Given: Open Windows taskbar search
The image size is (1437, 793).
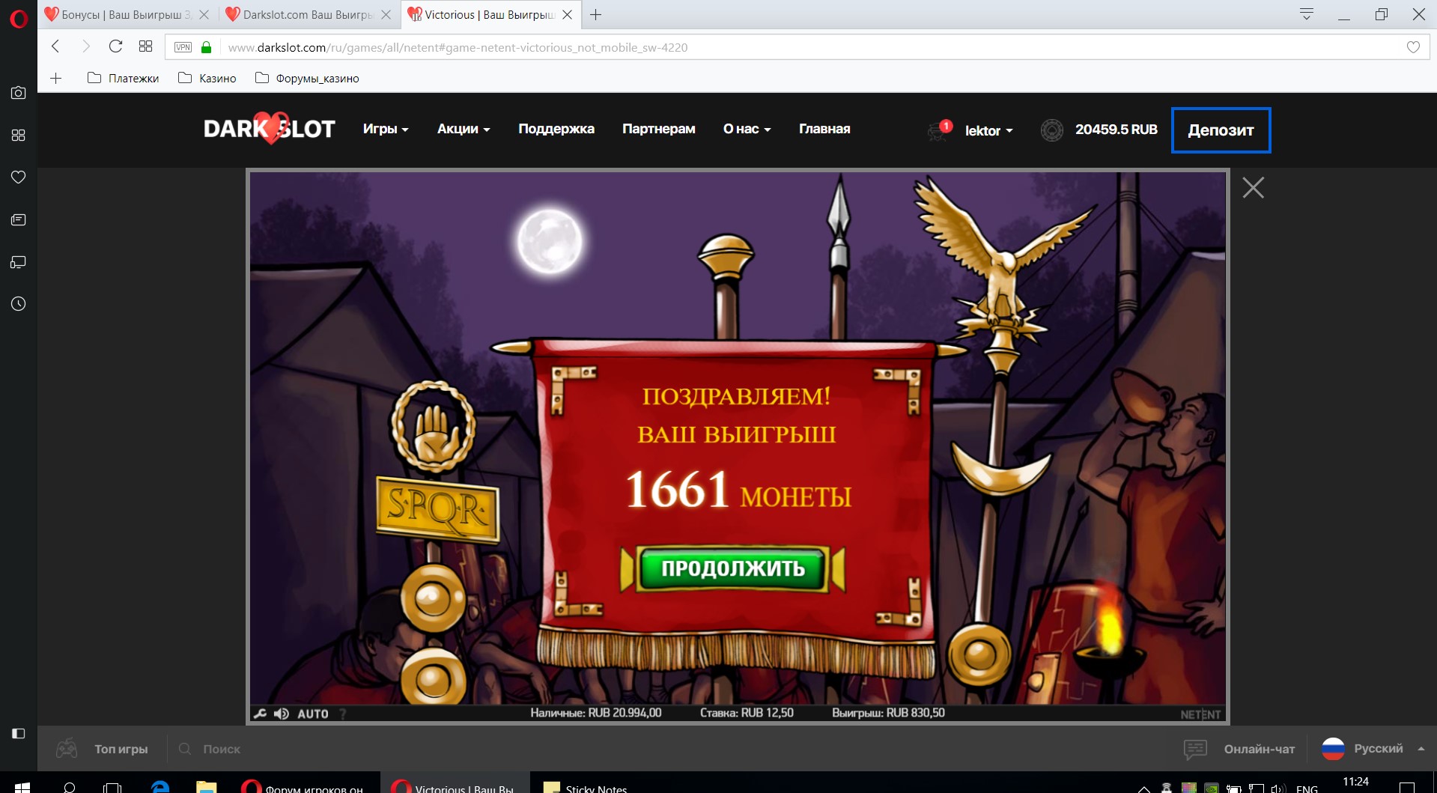Looking at the screenshot, I should 69,787.
